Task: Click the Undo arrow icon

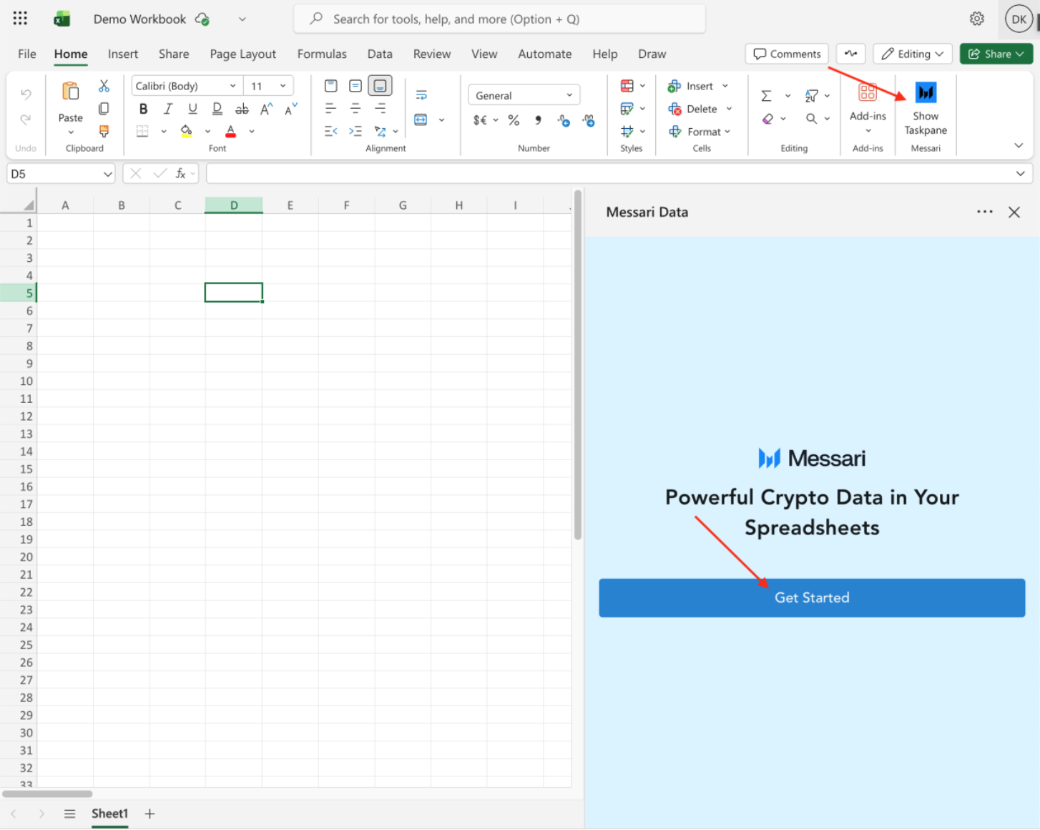Action: (x=26, y=94)
